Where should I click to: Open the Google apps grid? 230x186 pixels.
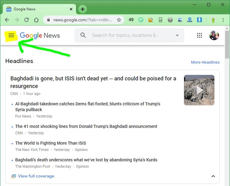click(x=199, y=35)
